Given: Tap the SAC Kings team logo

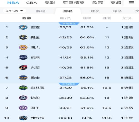Looking at the screenshot, I should click(23, 108).
